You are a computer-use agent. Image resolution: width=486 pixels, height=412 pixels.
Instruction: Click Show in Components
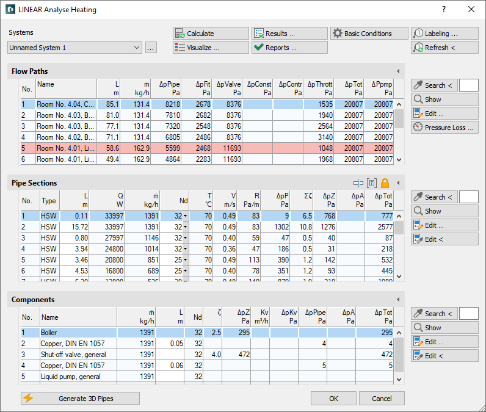444,328
